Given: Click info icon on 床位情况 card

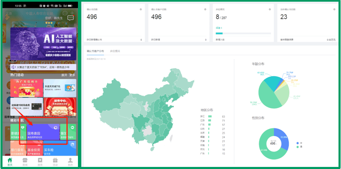Looking at the screenshot, I should (269, 9).
